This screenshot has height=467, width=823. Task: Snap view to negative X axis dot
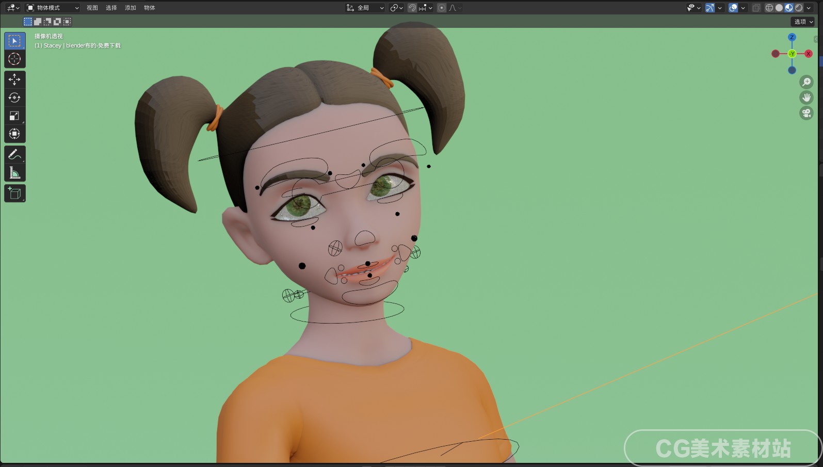[776, 54]
